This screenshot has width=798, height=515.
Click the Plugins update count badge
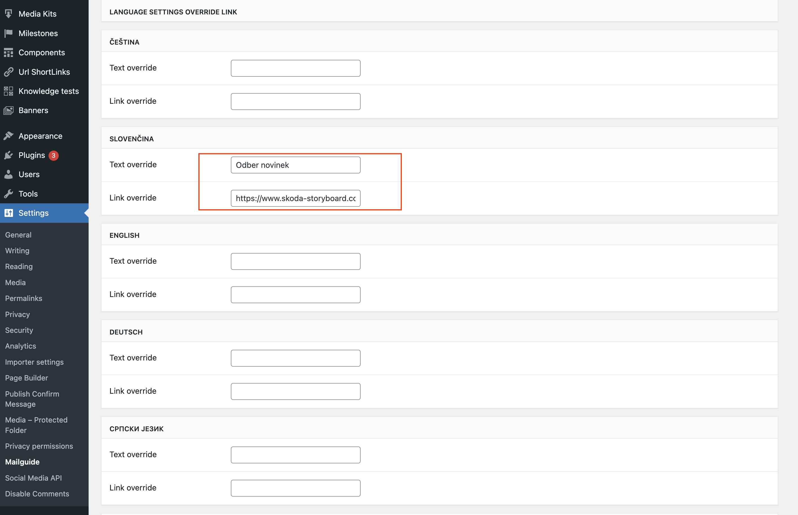(54, 155)
